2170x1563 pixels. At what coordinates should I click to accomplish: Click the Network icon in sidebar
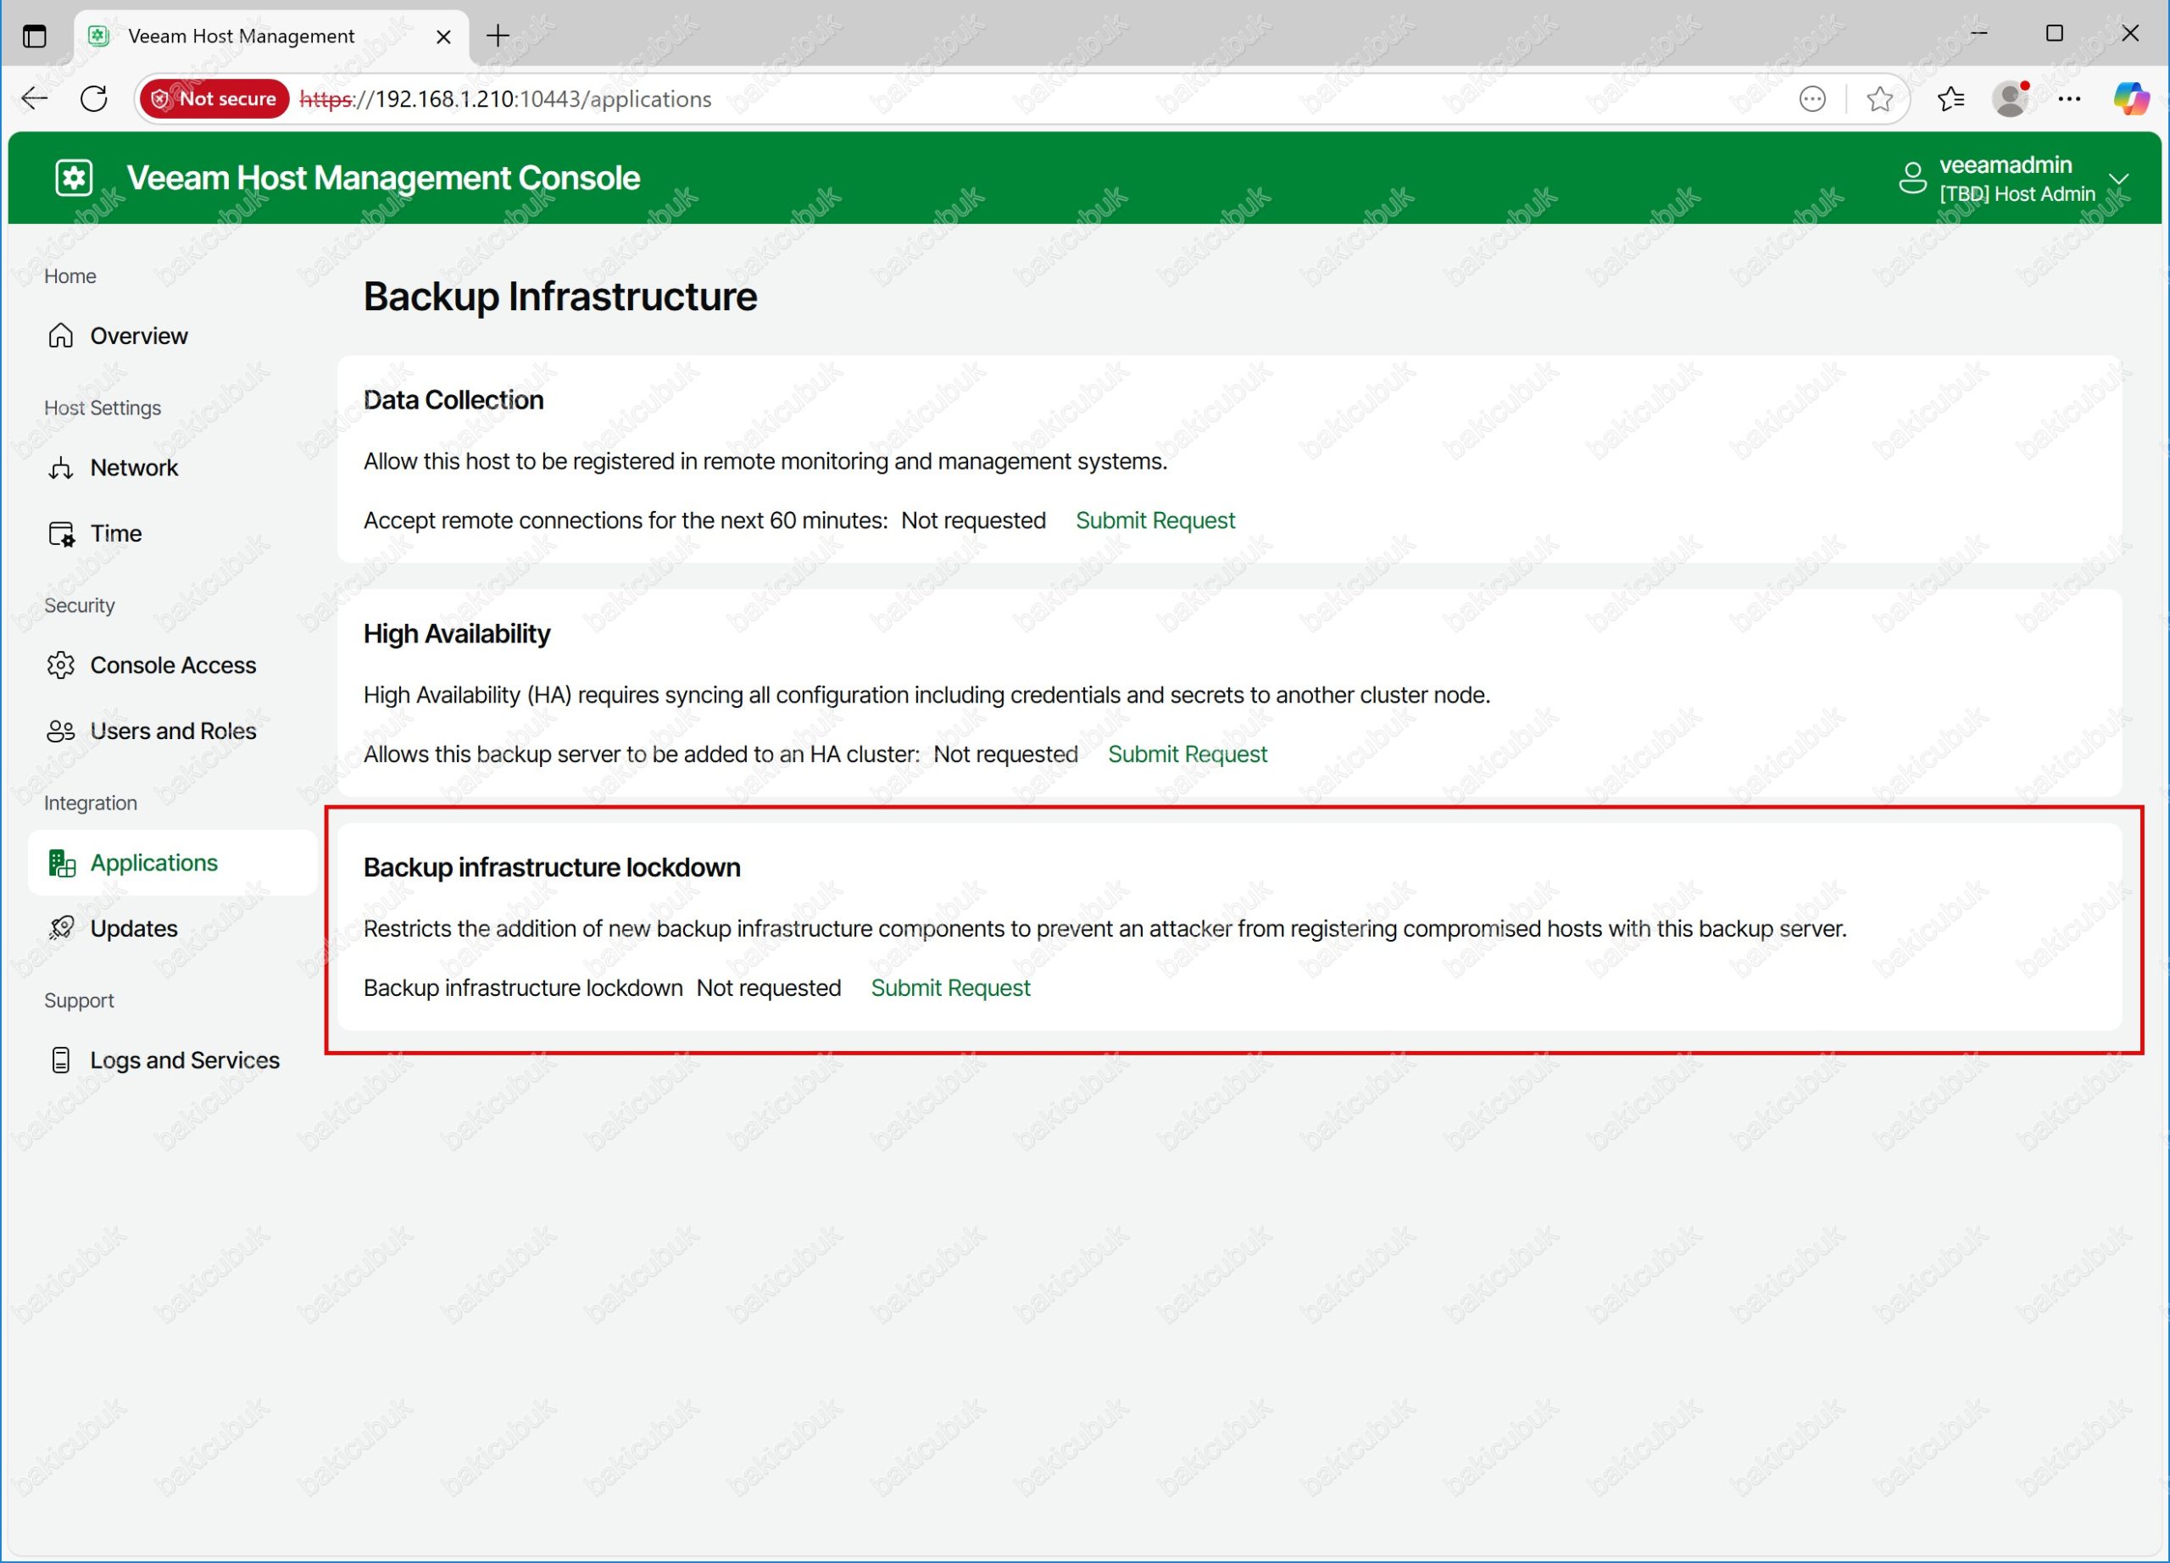[x=61, y=468]
